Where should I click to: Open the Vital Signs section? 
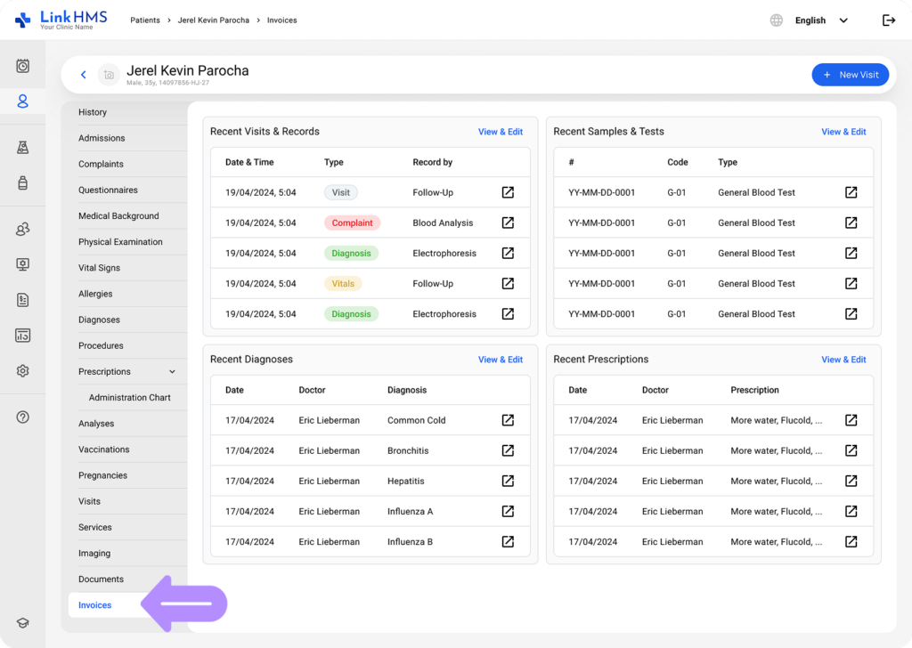(100, 268)
